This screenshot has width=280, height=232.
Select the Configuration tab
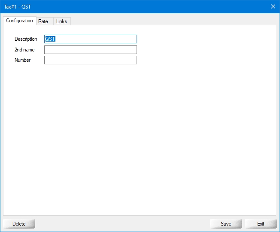click(19, 21)
